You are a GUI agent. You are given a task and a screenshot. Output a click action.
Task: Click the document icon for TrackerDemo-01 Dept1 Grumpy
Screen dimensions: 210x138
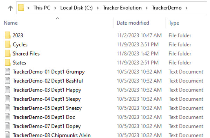point(7,72)
